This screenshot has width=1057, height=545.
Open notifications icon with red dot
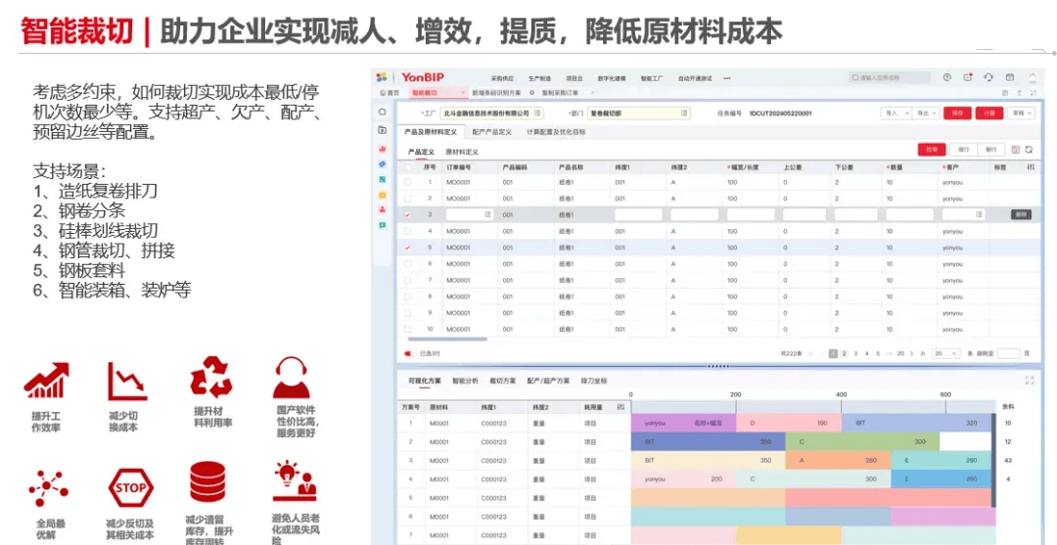click(968, 77)
